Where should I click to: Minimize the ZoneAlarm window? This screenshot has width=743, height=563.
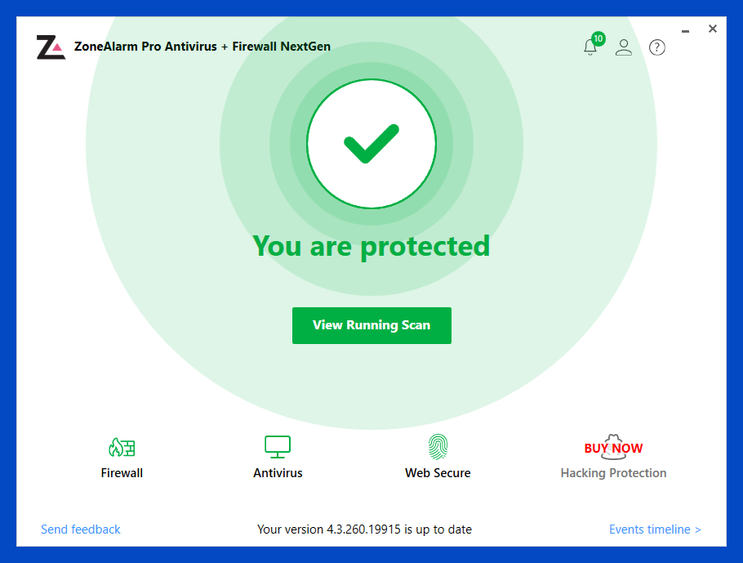point(686,31)
